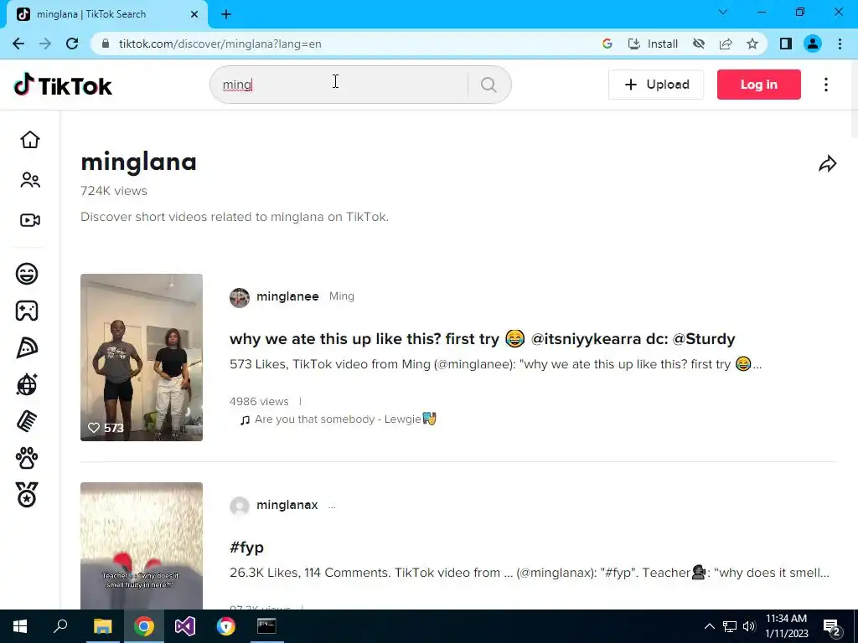Click the share page icon in address bar

tap(726, 44)
